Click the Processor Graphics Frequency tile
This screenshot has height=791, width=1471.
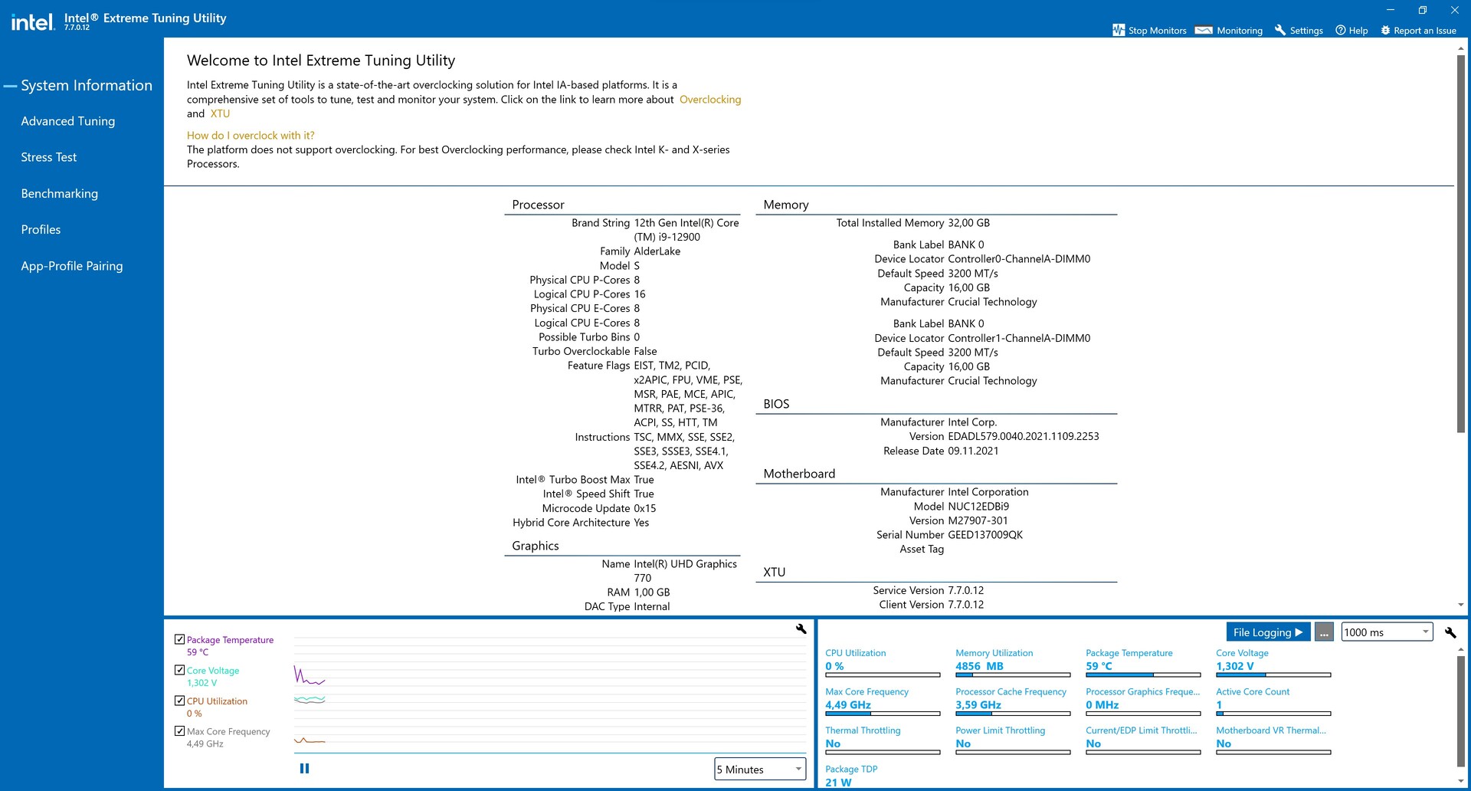1143,701
